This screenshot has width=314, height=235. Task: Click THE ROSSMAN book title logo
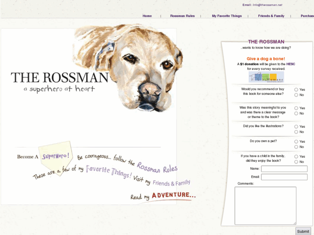tap(60, 78)
